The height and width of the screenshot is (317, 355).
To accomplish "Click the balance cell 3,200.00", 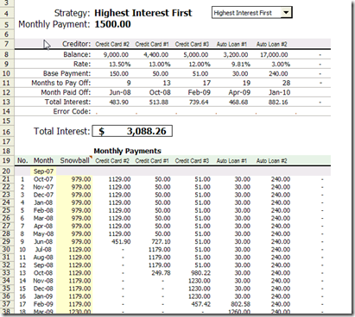I will point(236,54).
